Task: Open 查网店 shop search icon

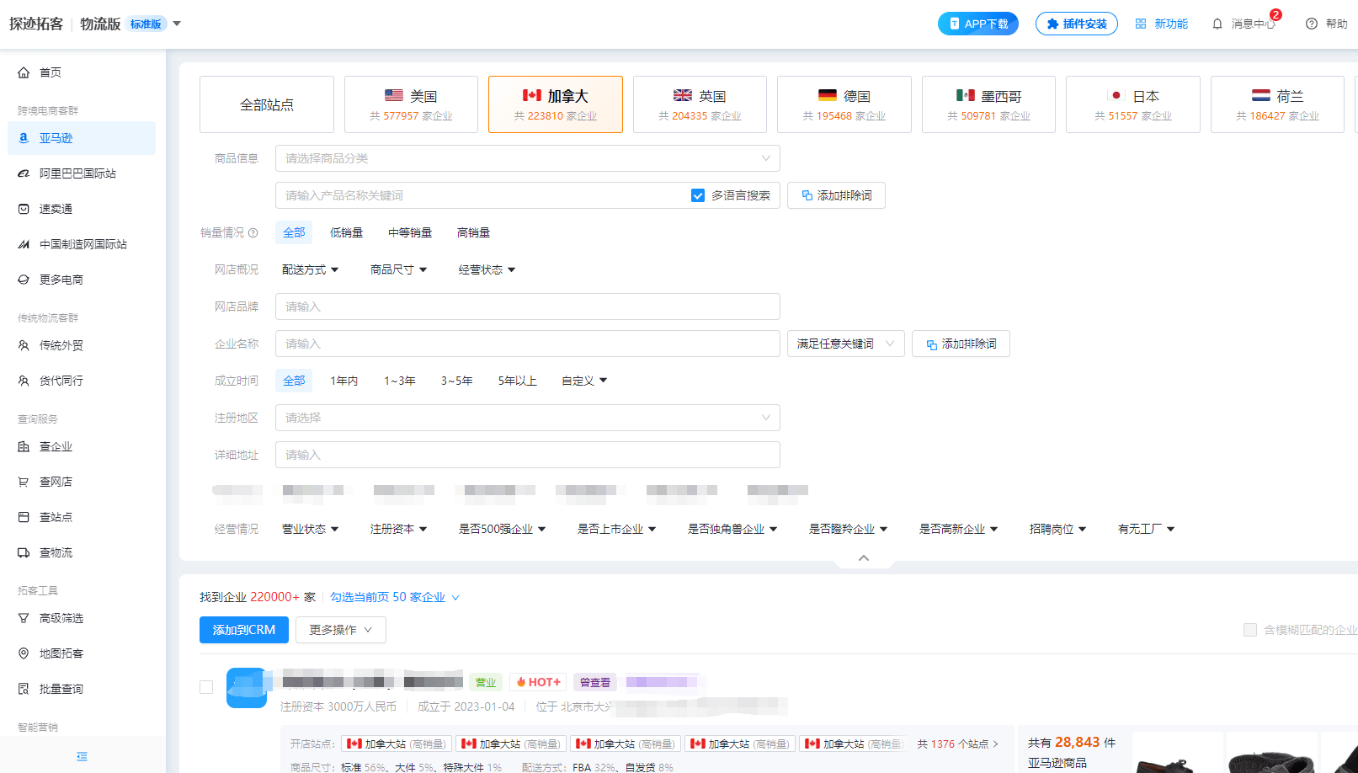Action: [24, 482]
